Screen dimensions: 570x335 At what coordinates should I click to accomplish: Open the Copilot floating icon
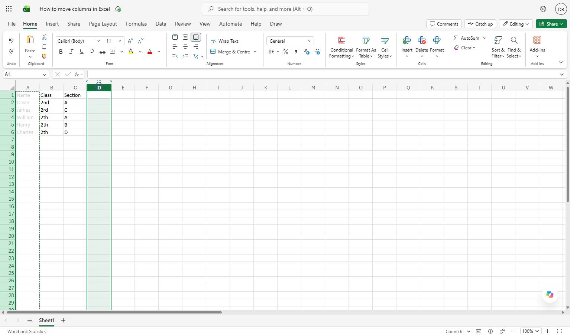pos(550,295)
